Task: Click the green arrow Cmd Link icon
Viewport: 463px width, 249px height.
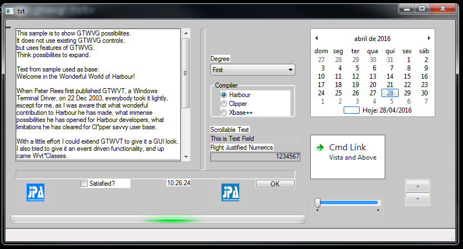Action: 320,148
